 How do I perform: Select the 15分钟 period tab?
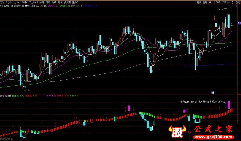(24, 2)
